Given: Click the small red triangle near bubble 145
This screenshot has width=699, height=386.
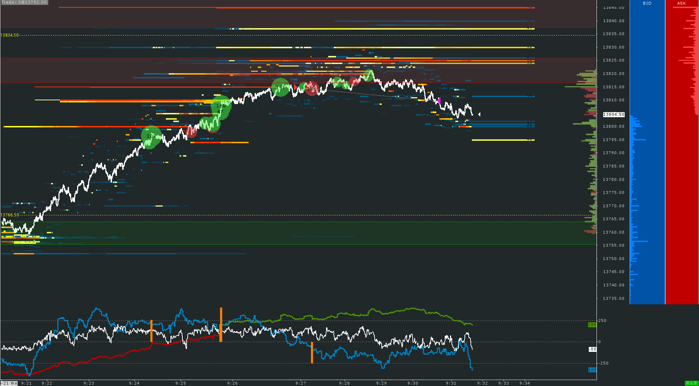Looking at the screenshot, I should pyautogui.click(x=295, y=87).
